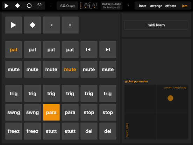Image resolution: width=193 pixels, height=145 pixels.
Task: Open the dotted pattern grid display
Action: tap(89, 6)
